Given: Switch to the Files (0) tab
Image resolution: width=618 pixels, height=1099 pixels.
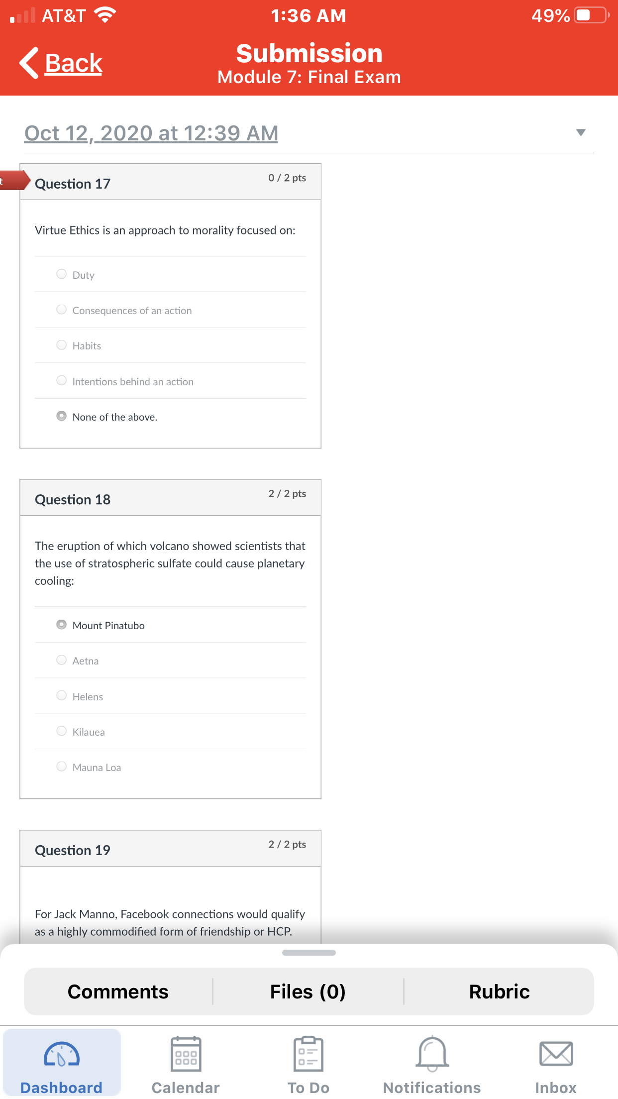Looking at the screenshot, I should point(308,991).
